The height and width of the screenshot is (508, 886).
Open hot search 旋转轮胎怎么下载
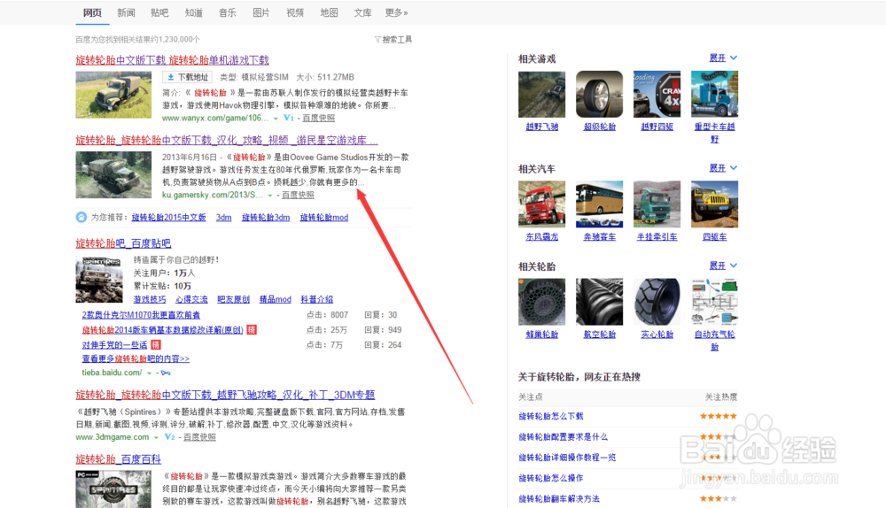(551, 417)
